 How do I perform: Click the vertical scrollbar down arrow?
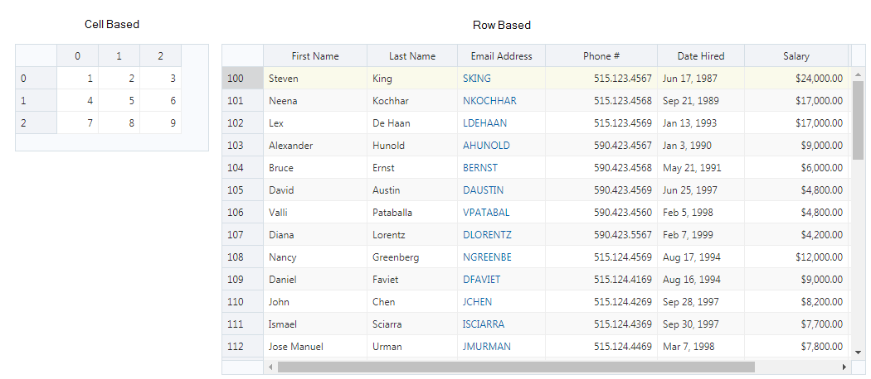coord(857,352)
